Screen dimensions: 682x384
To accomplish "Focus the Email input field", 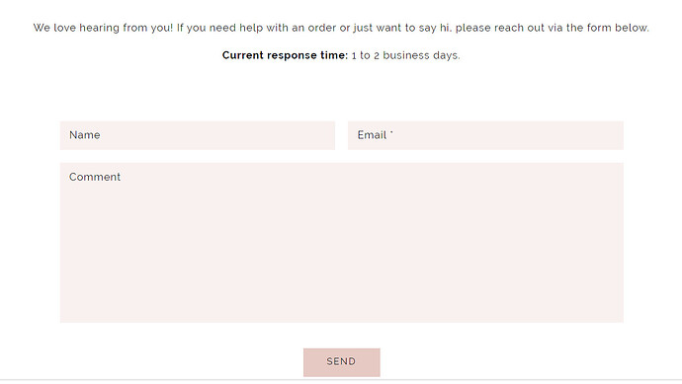I will coord(485,135).
